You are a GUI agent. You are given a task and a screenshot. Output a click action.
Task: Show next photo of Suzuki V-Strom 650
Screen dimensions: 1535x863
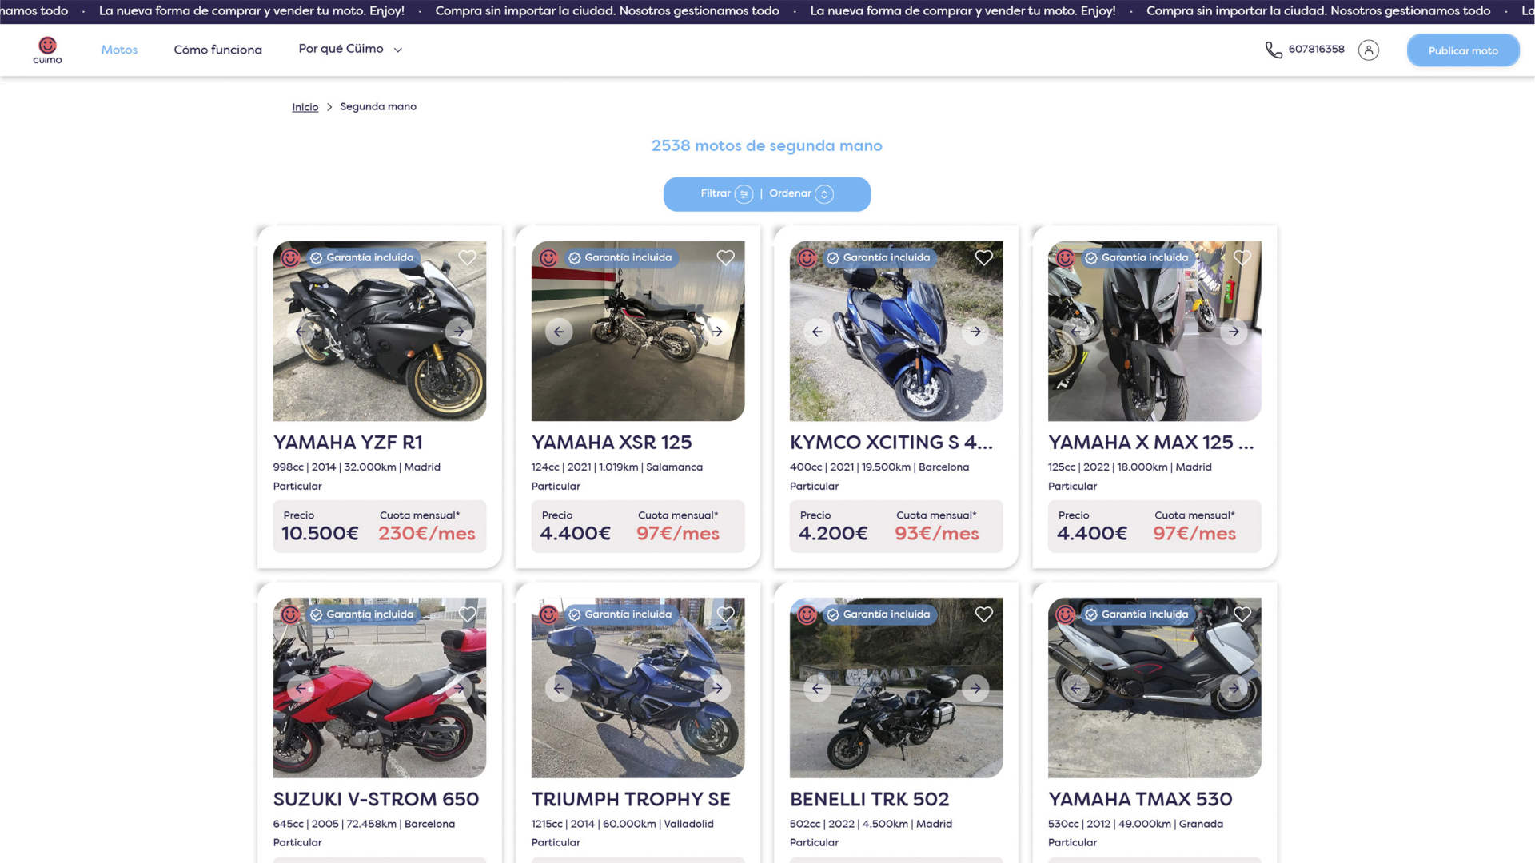(x=459, y=688)
